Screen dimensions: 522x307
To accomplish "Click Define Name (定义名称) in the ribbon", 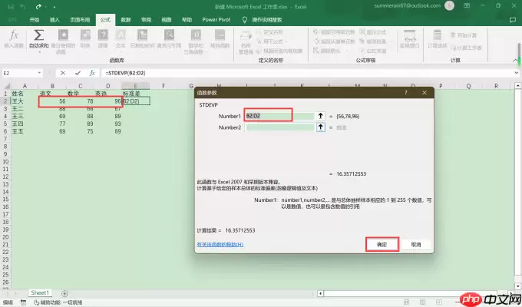I will [x=270, y=32].
